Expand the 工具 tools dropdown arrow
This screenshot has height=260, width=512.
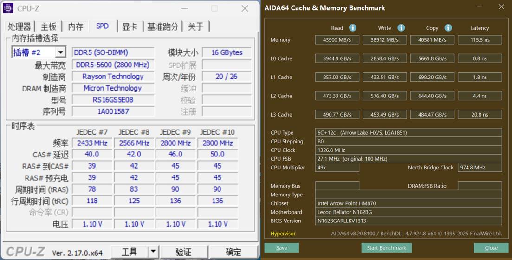click(x=153, y=252)
